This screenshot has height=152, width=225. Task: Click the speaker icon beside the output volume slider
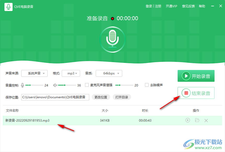[x=55, y=85]
